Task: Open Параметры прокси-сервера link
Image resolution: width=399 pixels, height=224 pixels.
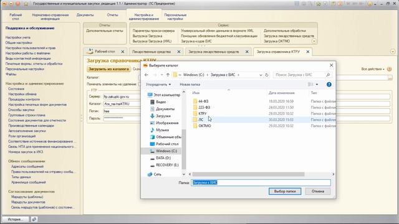Action: (x=153, y=30)
